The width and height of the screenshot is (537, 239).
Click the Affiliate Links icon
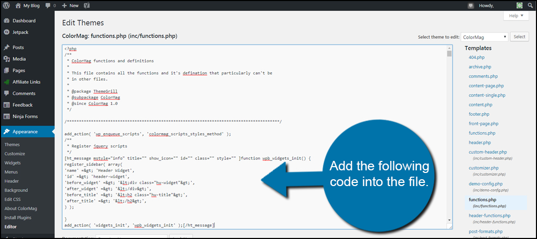click(6, 82)
